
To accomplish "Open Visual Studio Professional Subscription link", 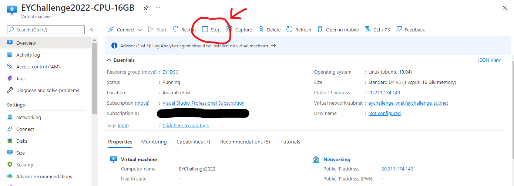I will 204,103.
